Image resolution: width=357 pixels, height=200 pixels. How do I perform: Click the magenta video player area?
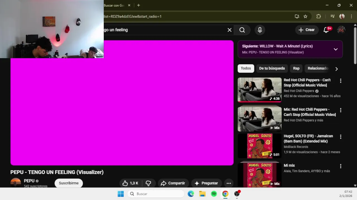click(x=122, y=103)
